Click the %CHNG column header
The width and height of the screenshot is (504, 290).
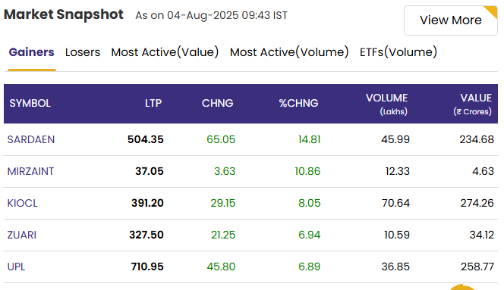[x=298, y=103]
